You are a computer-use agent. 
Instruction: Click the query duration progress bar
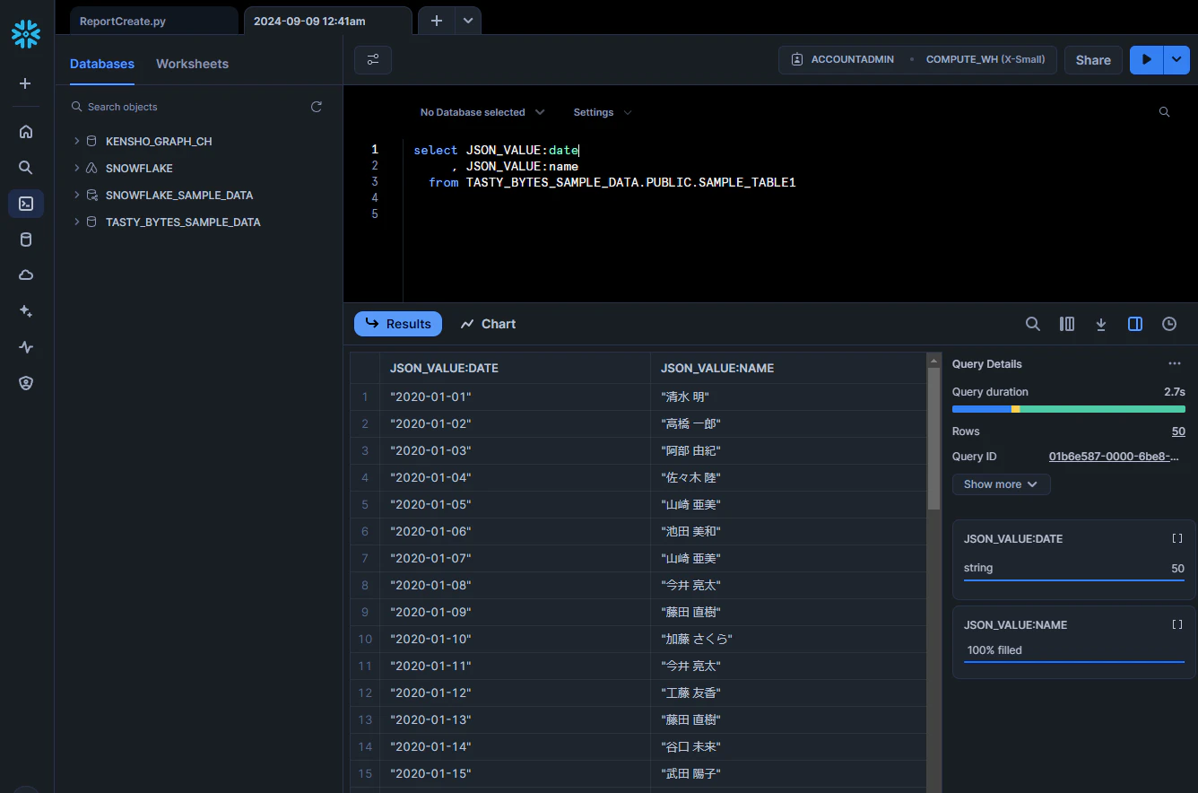(x=1069, y=409)
